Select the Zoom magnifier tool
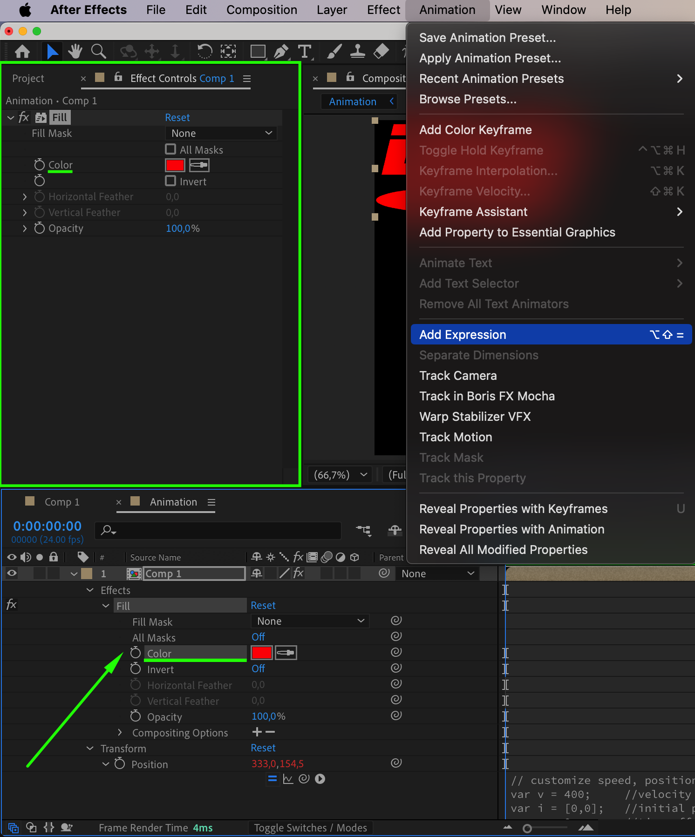Screen dimensions: 695x837 point(98,51)
